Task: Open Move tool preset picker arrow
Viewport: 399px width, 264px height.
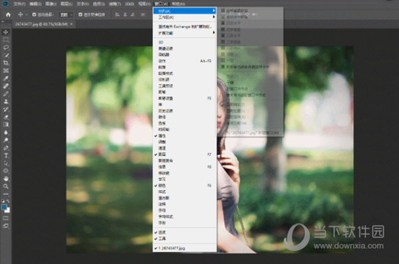Action: click(x=27, y=15)
